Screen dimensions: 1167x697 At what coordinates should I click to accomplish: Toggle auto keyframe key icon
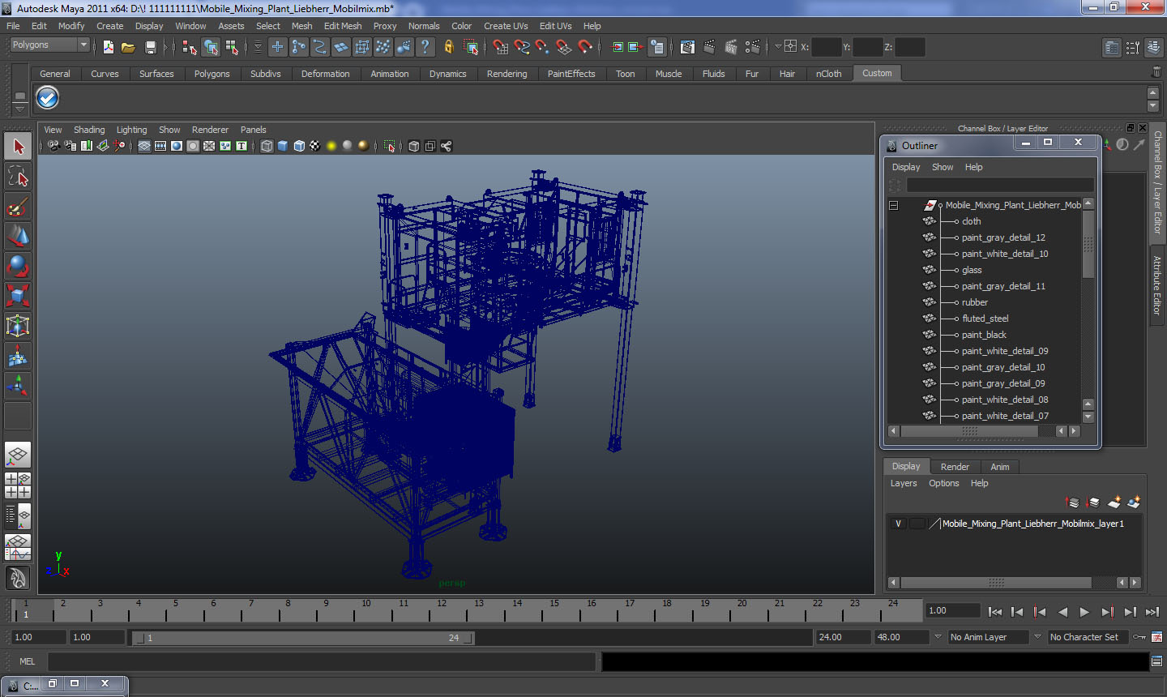pyautogui.click(x=1139, y=637)
